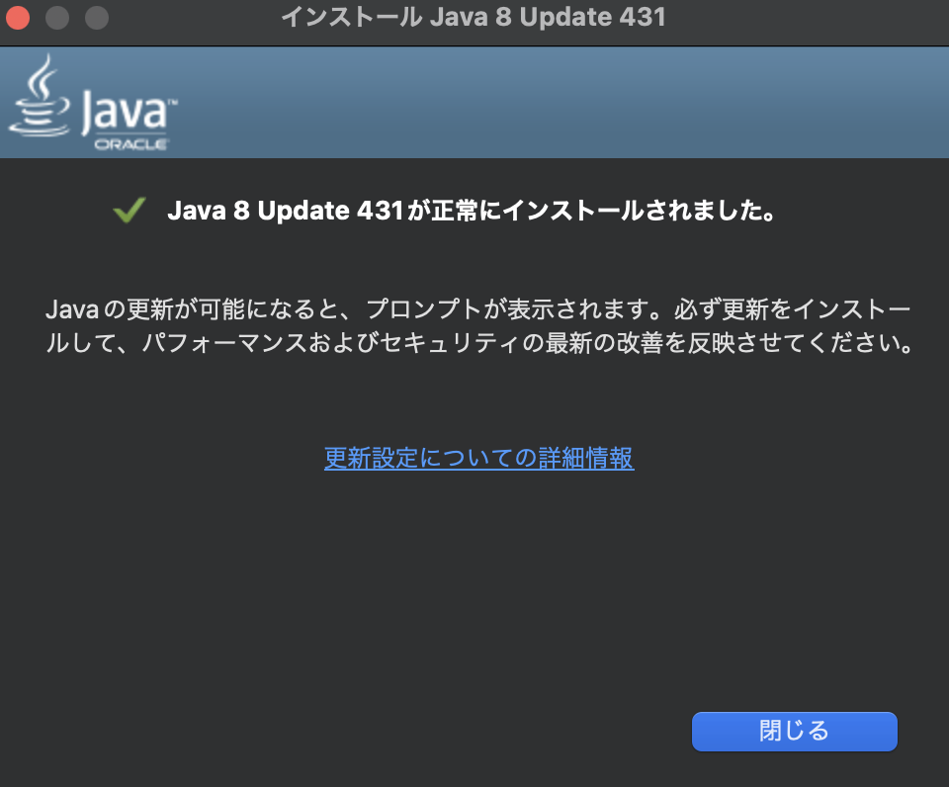Click empty title bar area right of the title
Viewport: 949px width, 787px height.
pos(805,18)
